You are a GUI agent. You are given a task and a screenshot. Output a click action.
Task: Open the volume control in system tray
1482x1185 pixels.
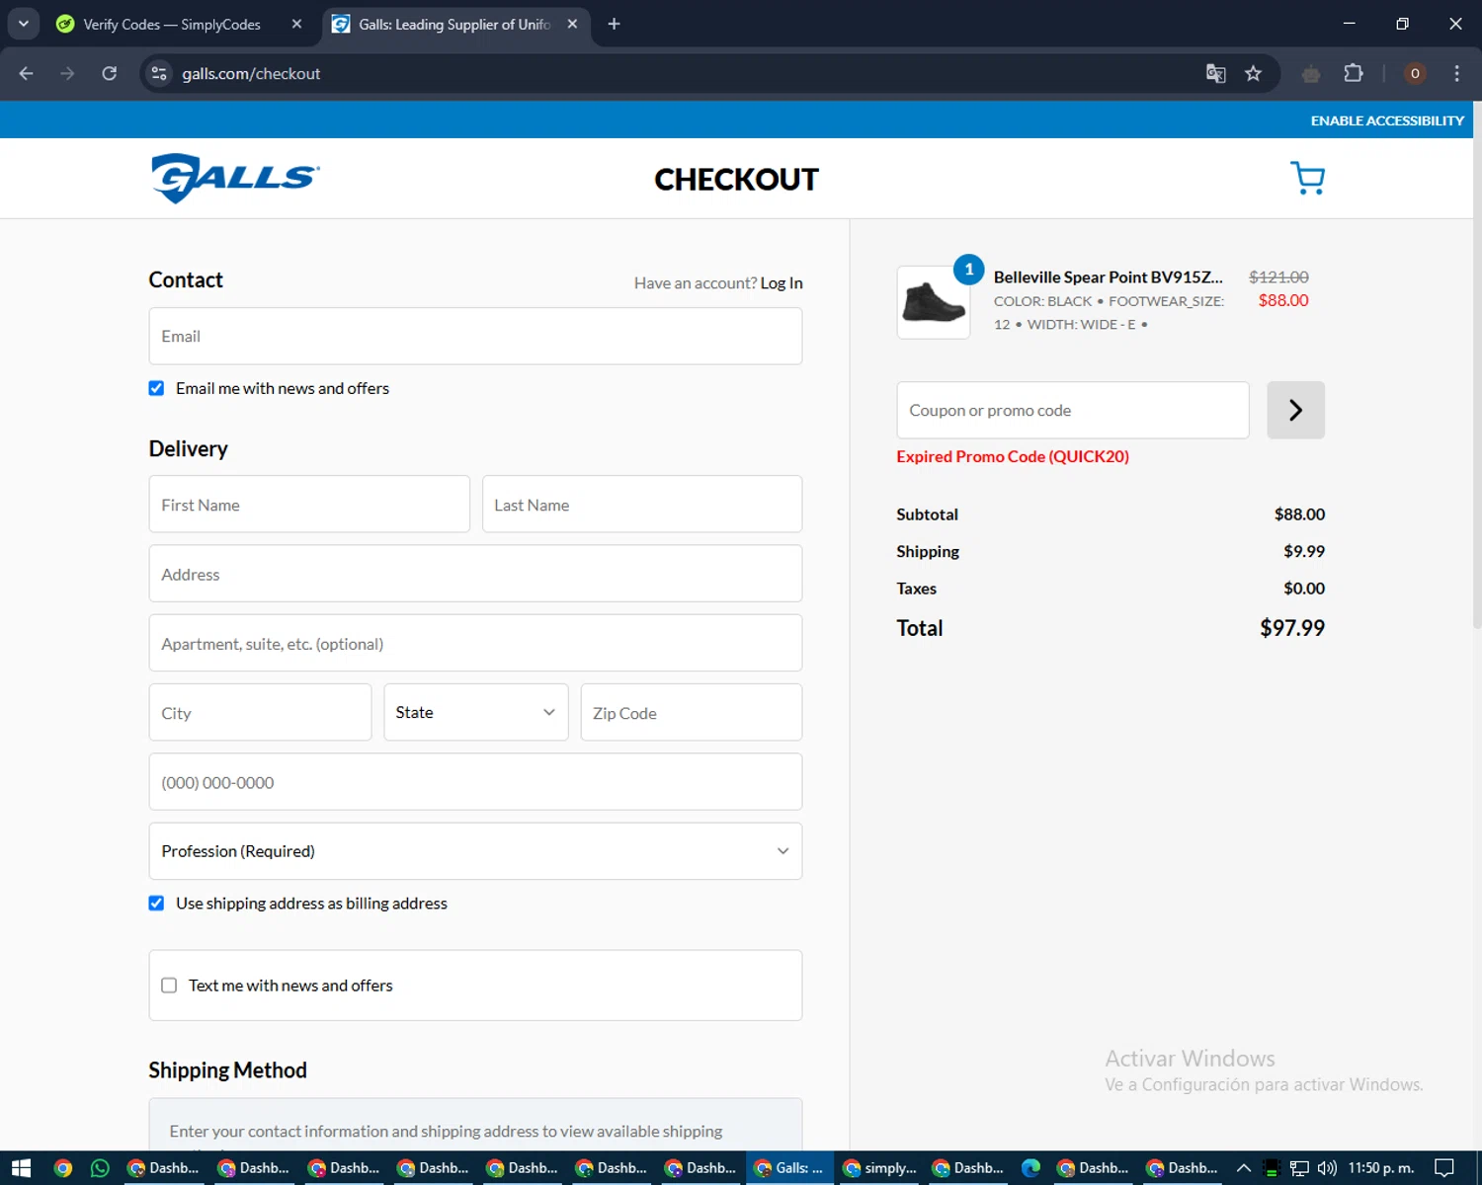tap(1327, 1168)
